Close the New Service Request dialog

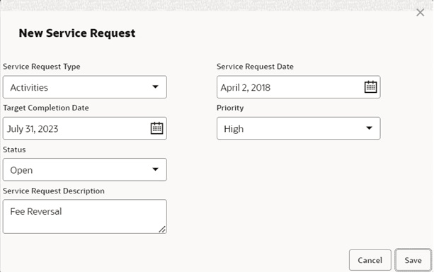420,13
